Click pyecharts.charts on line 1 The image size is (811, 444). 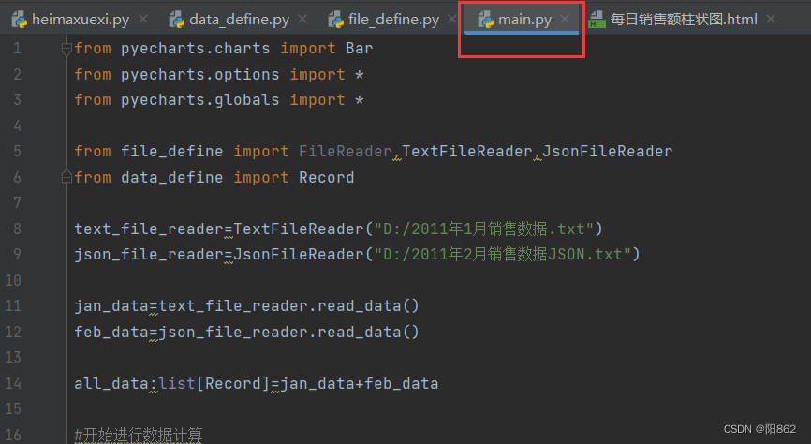196,49
